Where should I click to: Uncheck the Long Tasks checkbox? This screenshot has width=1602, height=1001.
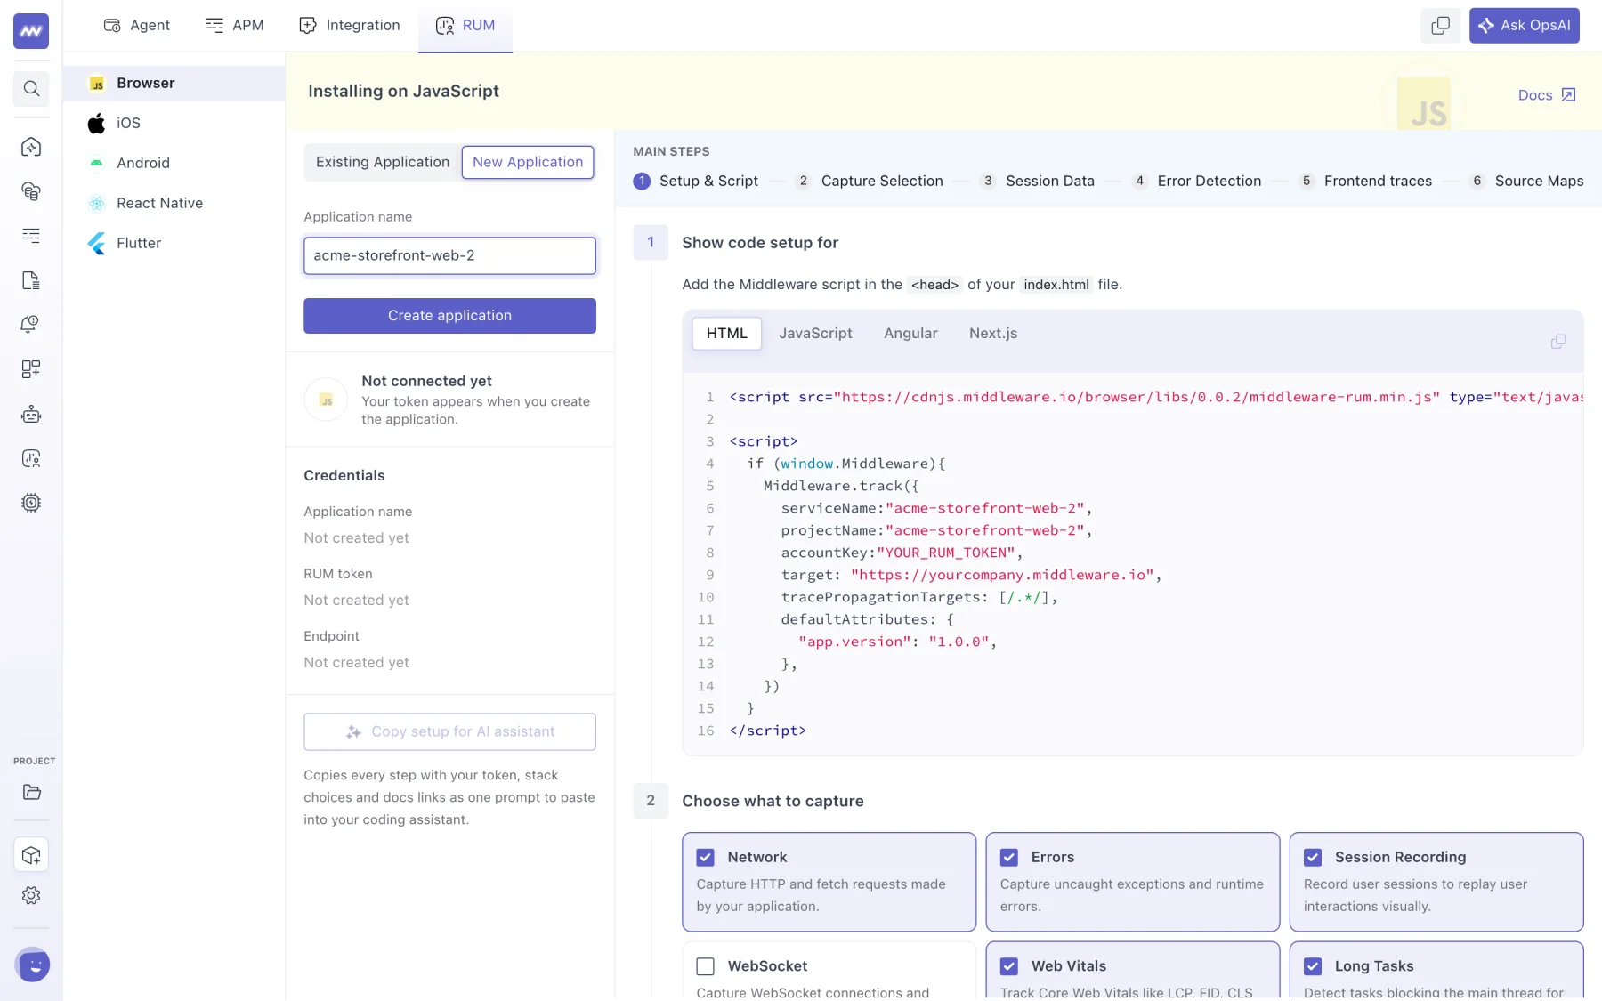(x=1313, y=966)
